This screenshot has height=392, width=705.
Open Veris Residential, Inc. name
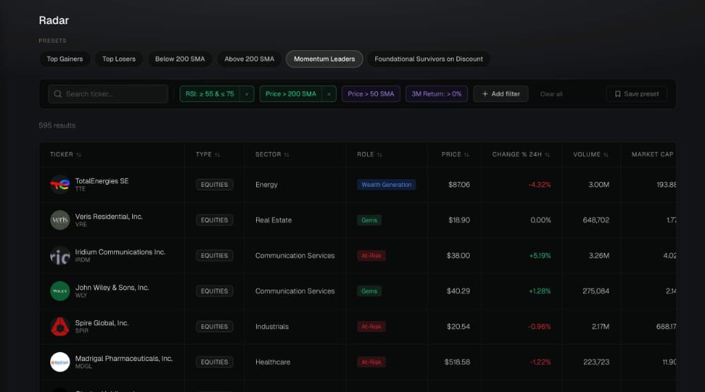coord(109,216)
